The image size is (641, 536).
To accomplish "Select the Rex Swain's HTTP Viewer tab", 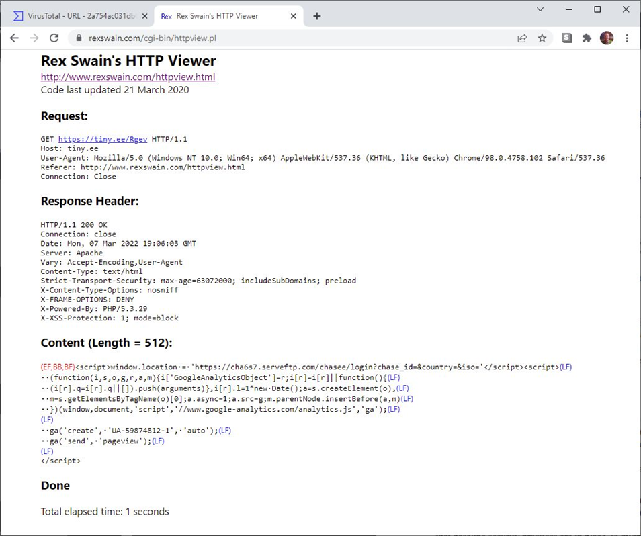I will [215, 16].
